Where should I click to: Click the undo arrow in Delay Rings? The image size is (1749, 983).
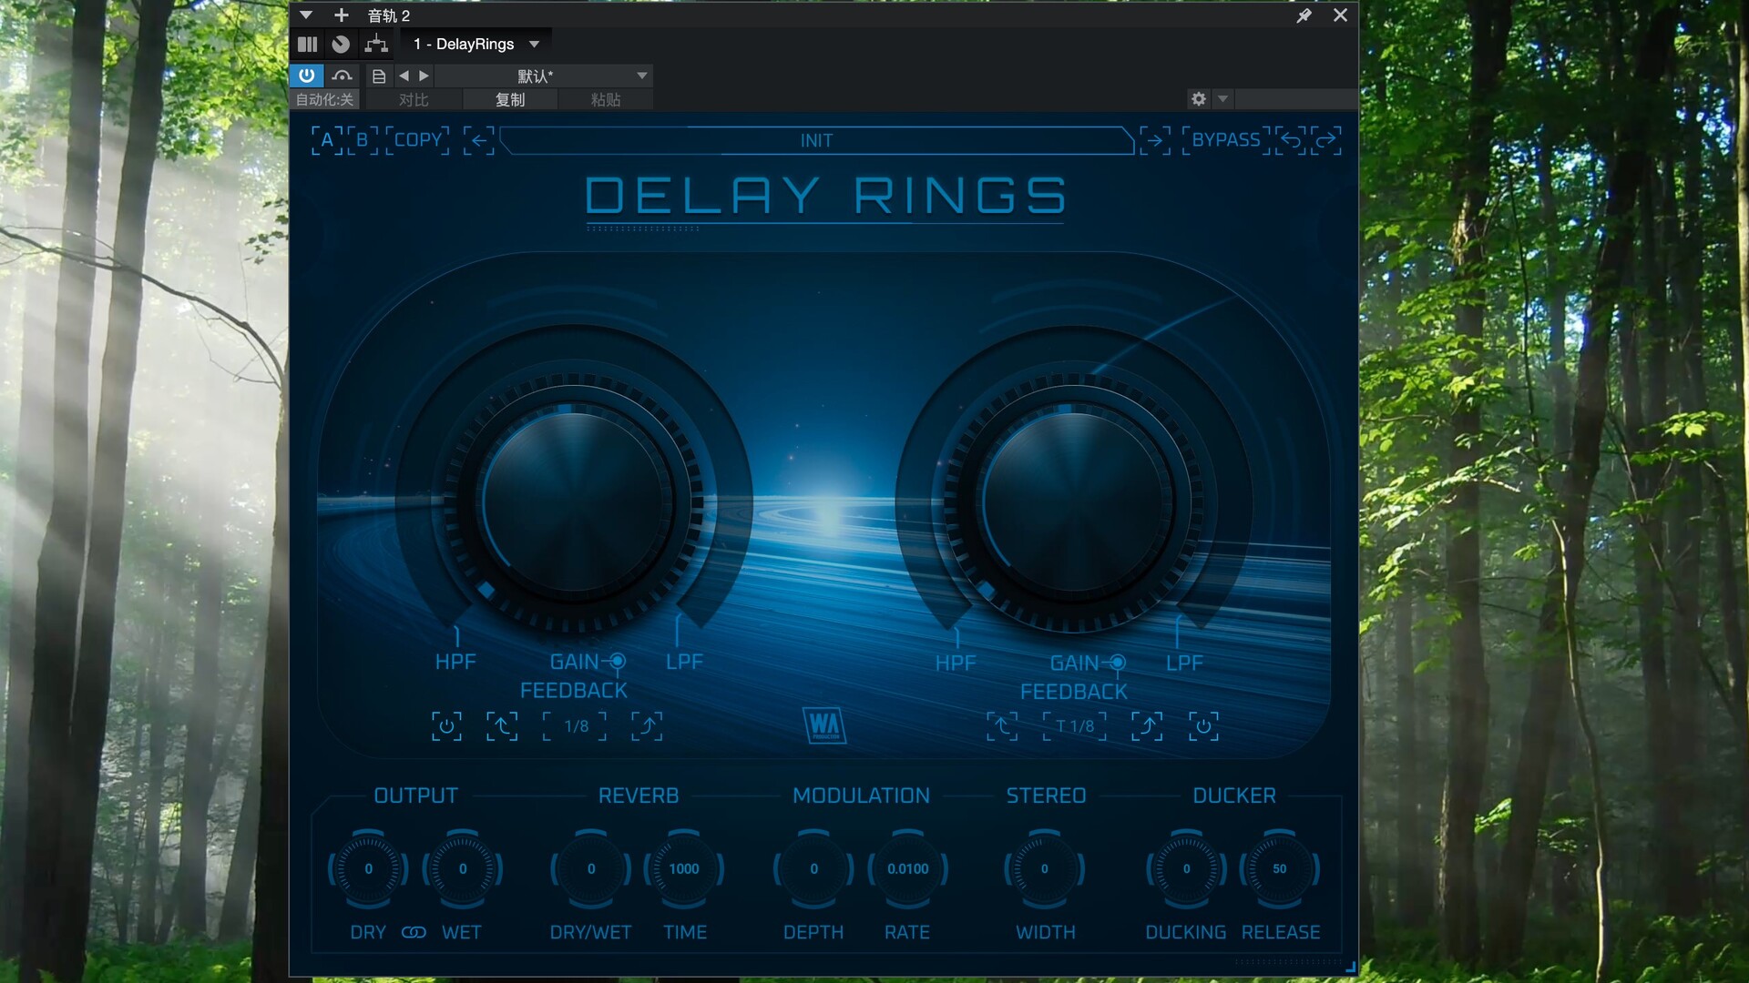[1290, 140]
